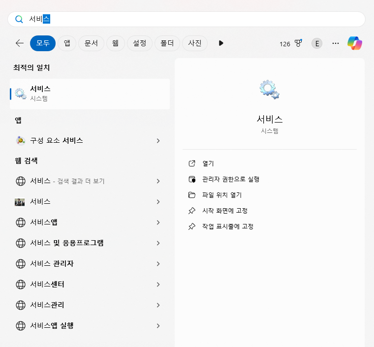Open the Copilot icon
Viewport: 374px width, 347px height.
[x=355, y=43]
